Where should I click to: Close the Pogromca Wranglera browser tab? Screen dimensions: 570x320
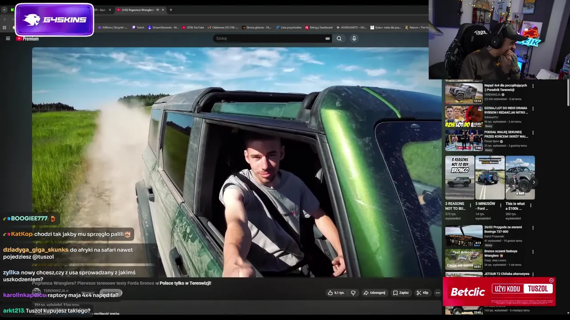(x=163, y=10)
